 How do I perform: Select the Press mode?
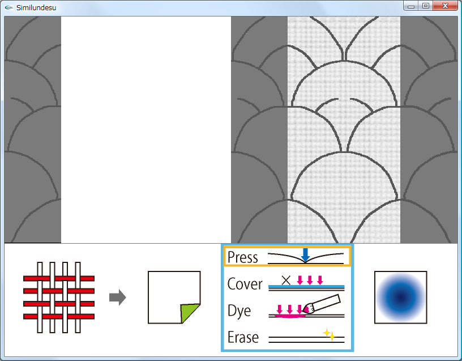(287, 257)
